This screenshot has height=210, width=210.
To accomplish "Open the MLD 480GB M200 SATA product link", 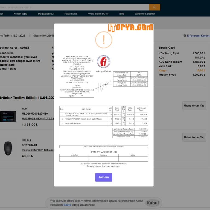I will pos(38,118).
